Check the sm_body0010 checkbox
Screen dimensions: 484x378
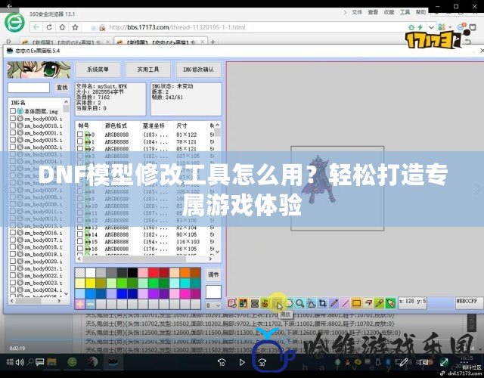[x=13, y=125]
